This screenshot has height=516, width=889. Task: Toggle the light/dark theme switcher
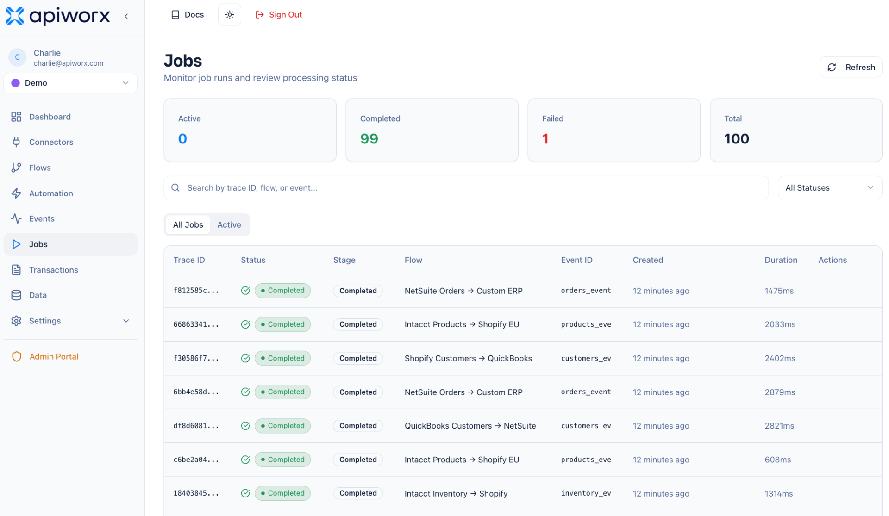[x=229, y=14]
